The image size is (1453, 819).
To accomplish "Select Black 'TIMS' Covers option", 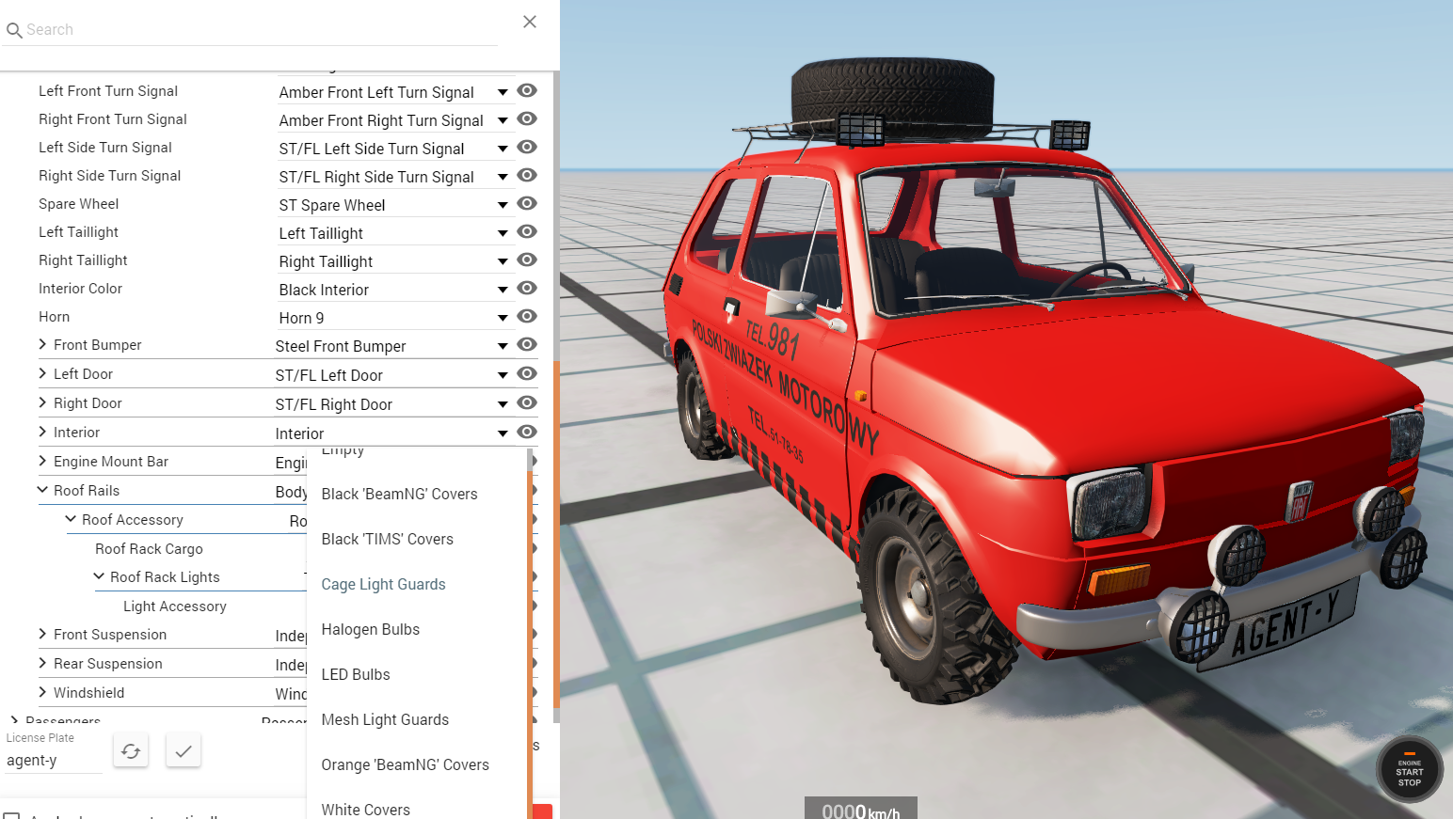I will coord(417,539).
